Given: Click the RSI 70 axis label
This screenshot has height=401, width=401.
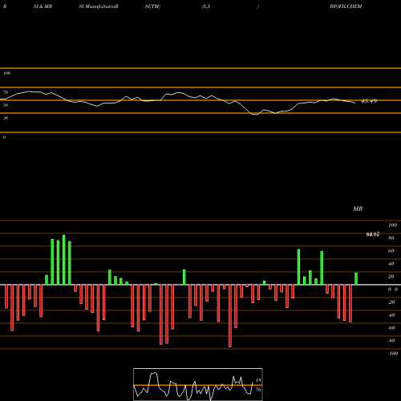Looking at the screenshot, I should click(6, 92).
